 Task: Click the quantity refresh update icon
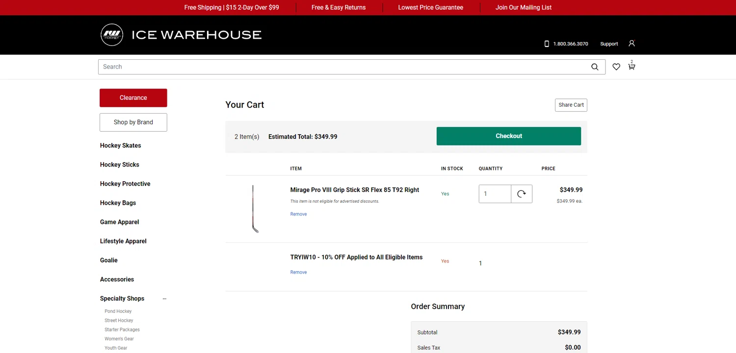522,194
